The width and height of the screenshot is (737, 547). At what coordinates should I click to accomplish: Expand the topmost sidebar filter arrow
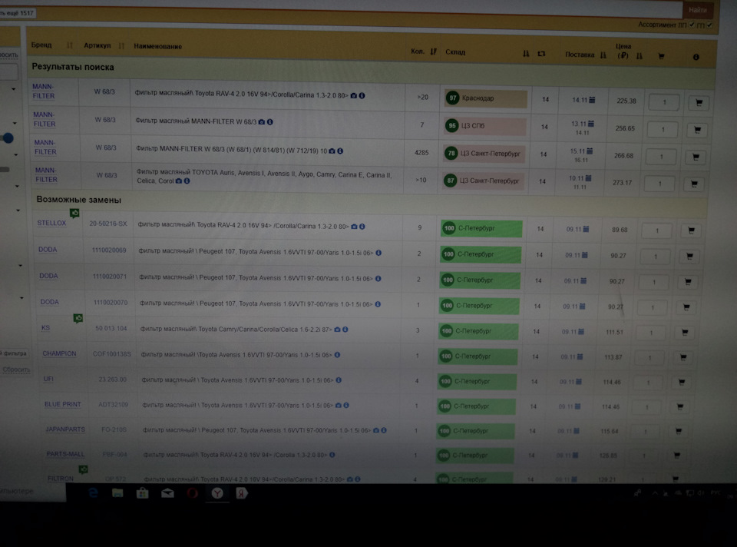[14, 89]
